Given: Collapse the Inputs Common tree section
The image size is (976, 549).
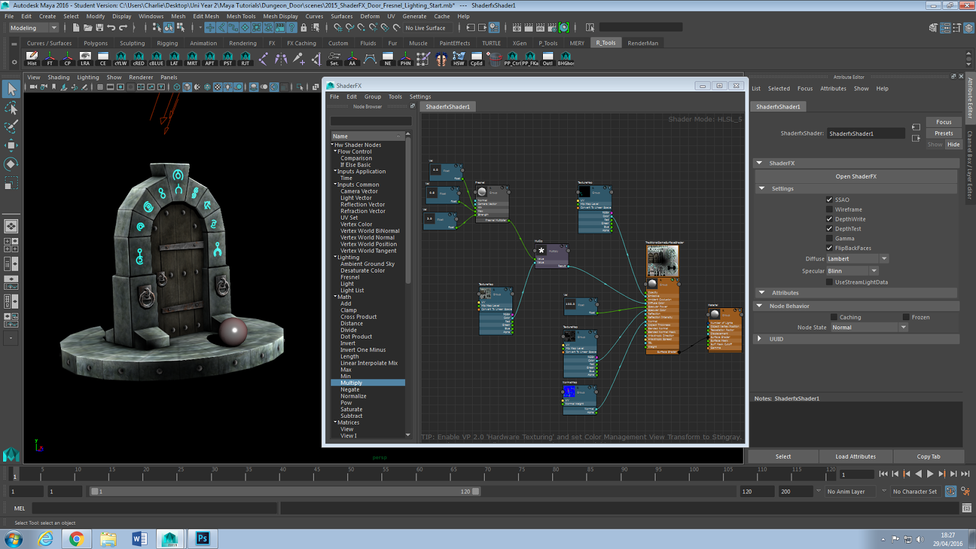Looking at the screenshot, I should 335,184.
